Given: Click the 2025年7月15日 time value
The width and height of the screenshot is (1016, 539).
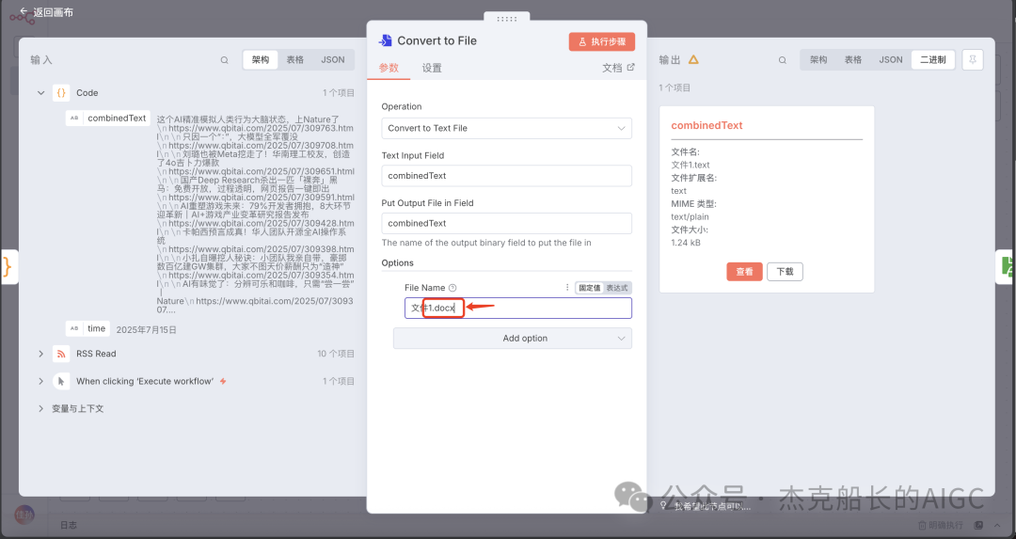Looking at the screenshot, I should tap(147, 330).
